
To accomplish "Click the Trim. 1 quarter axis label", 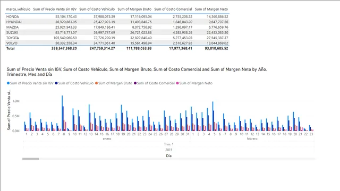I will tap(169, 144).
